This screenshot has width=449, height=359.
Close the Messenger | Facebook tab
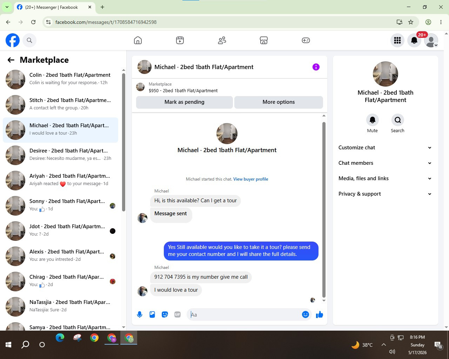pyautogui.click(x=90, y=7)
